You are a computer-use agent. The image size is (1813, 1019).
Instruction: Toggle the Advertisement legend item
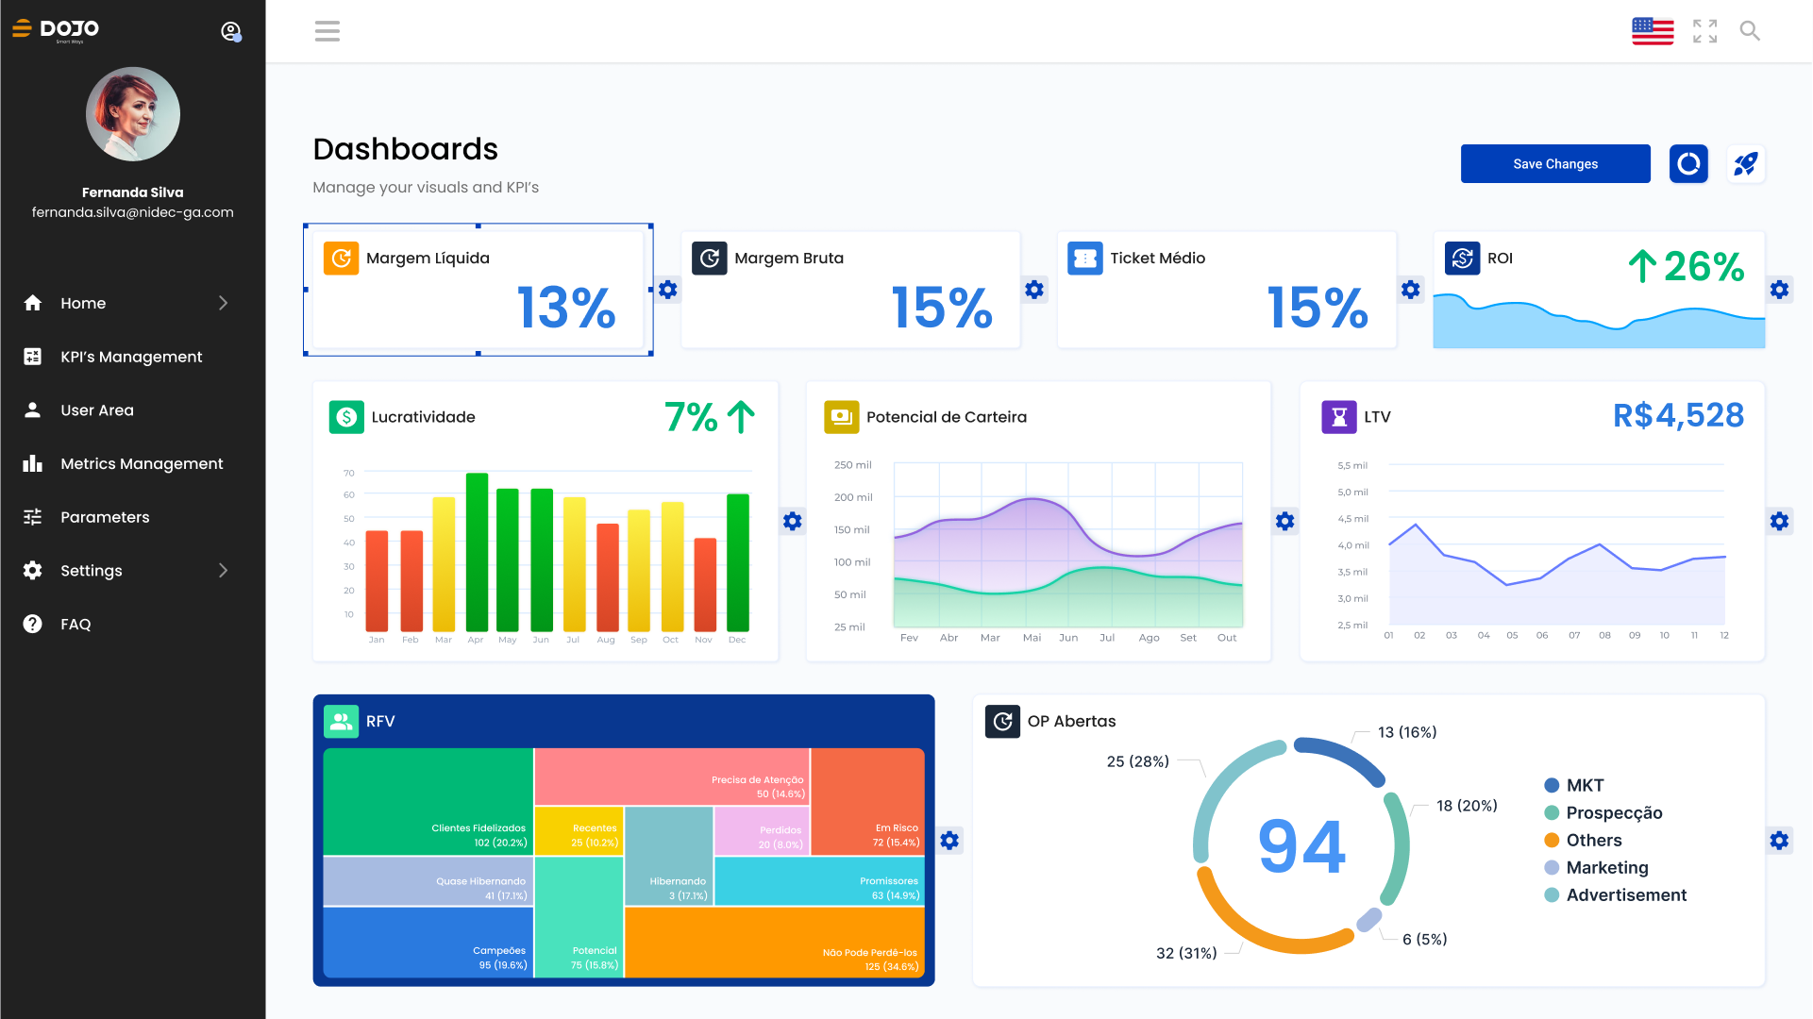click(x=1616, y=894)
